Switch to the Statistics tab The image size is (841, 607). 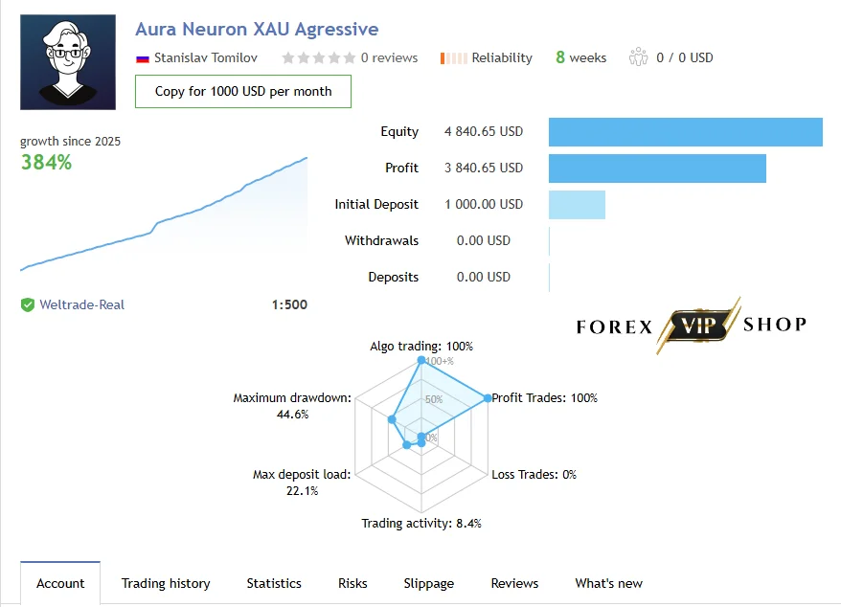tap(274, 583)
